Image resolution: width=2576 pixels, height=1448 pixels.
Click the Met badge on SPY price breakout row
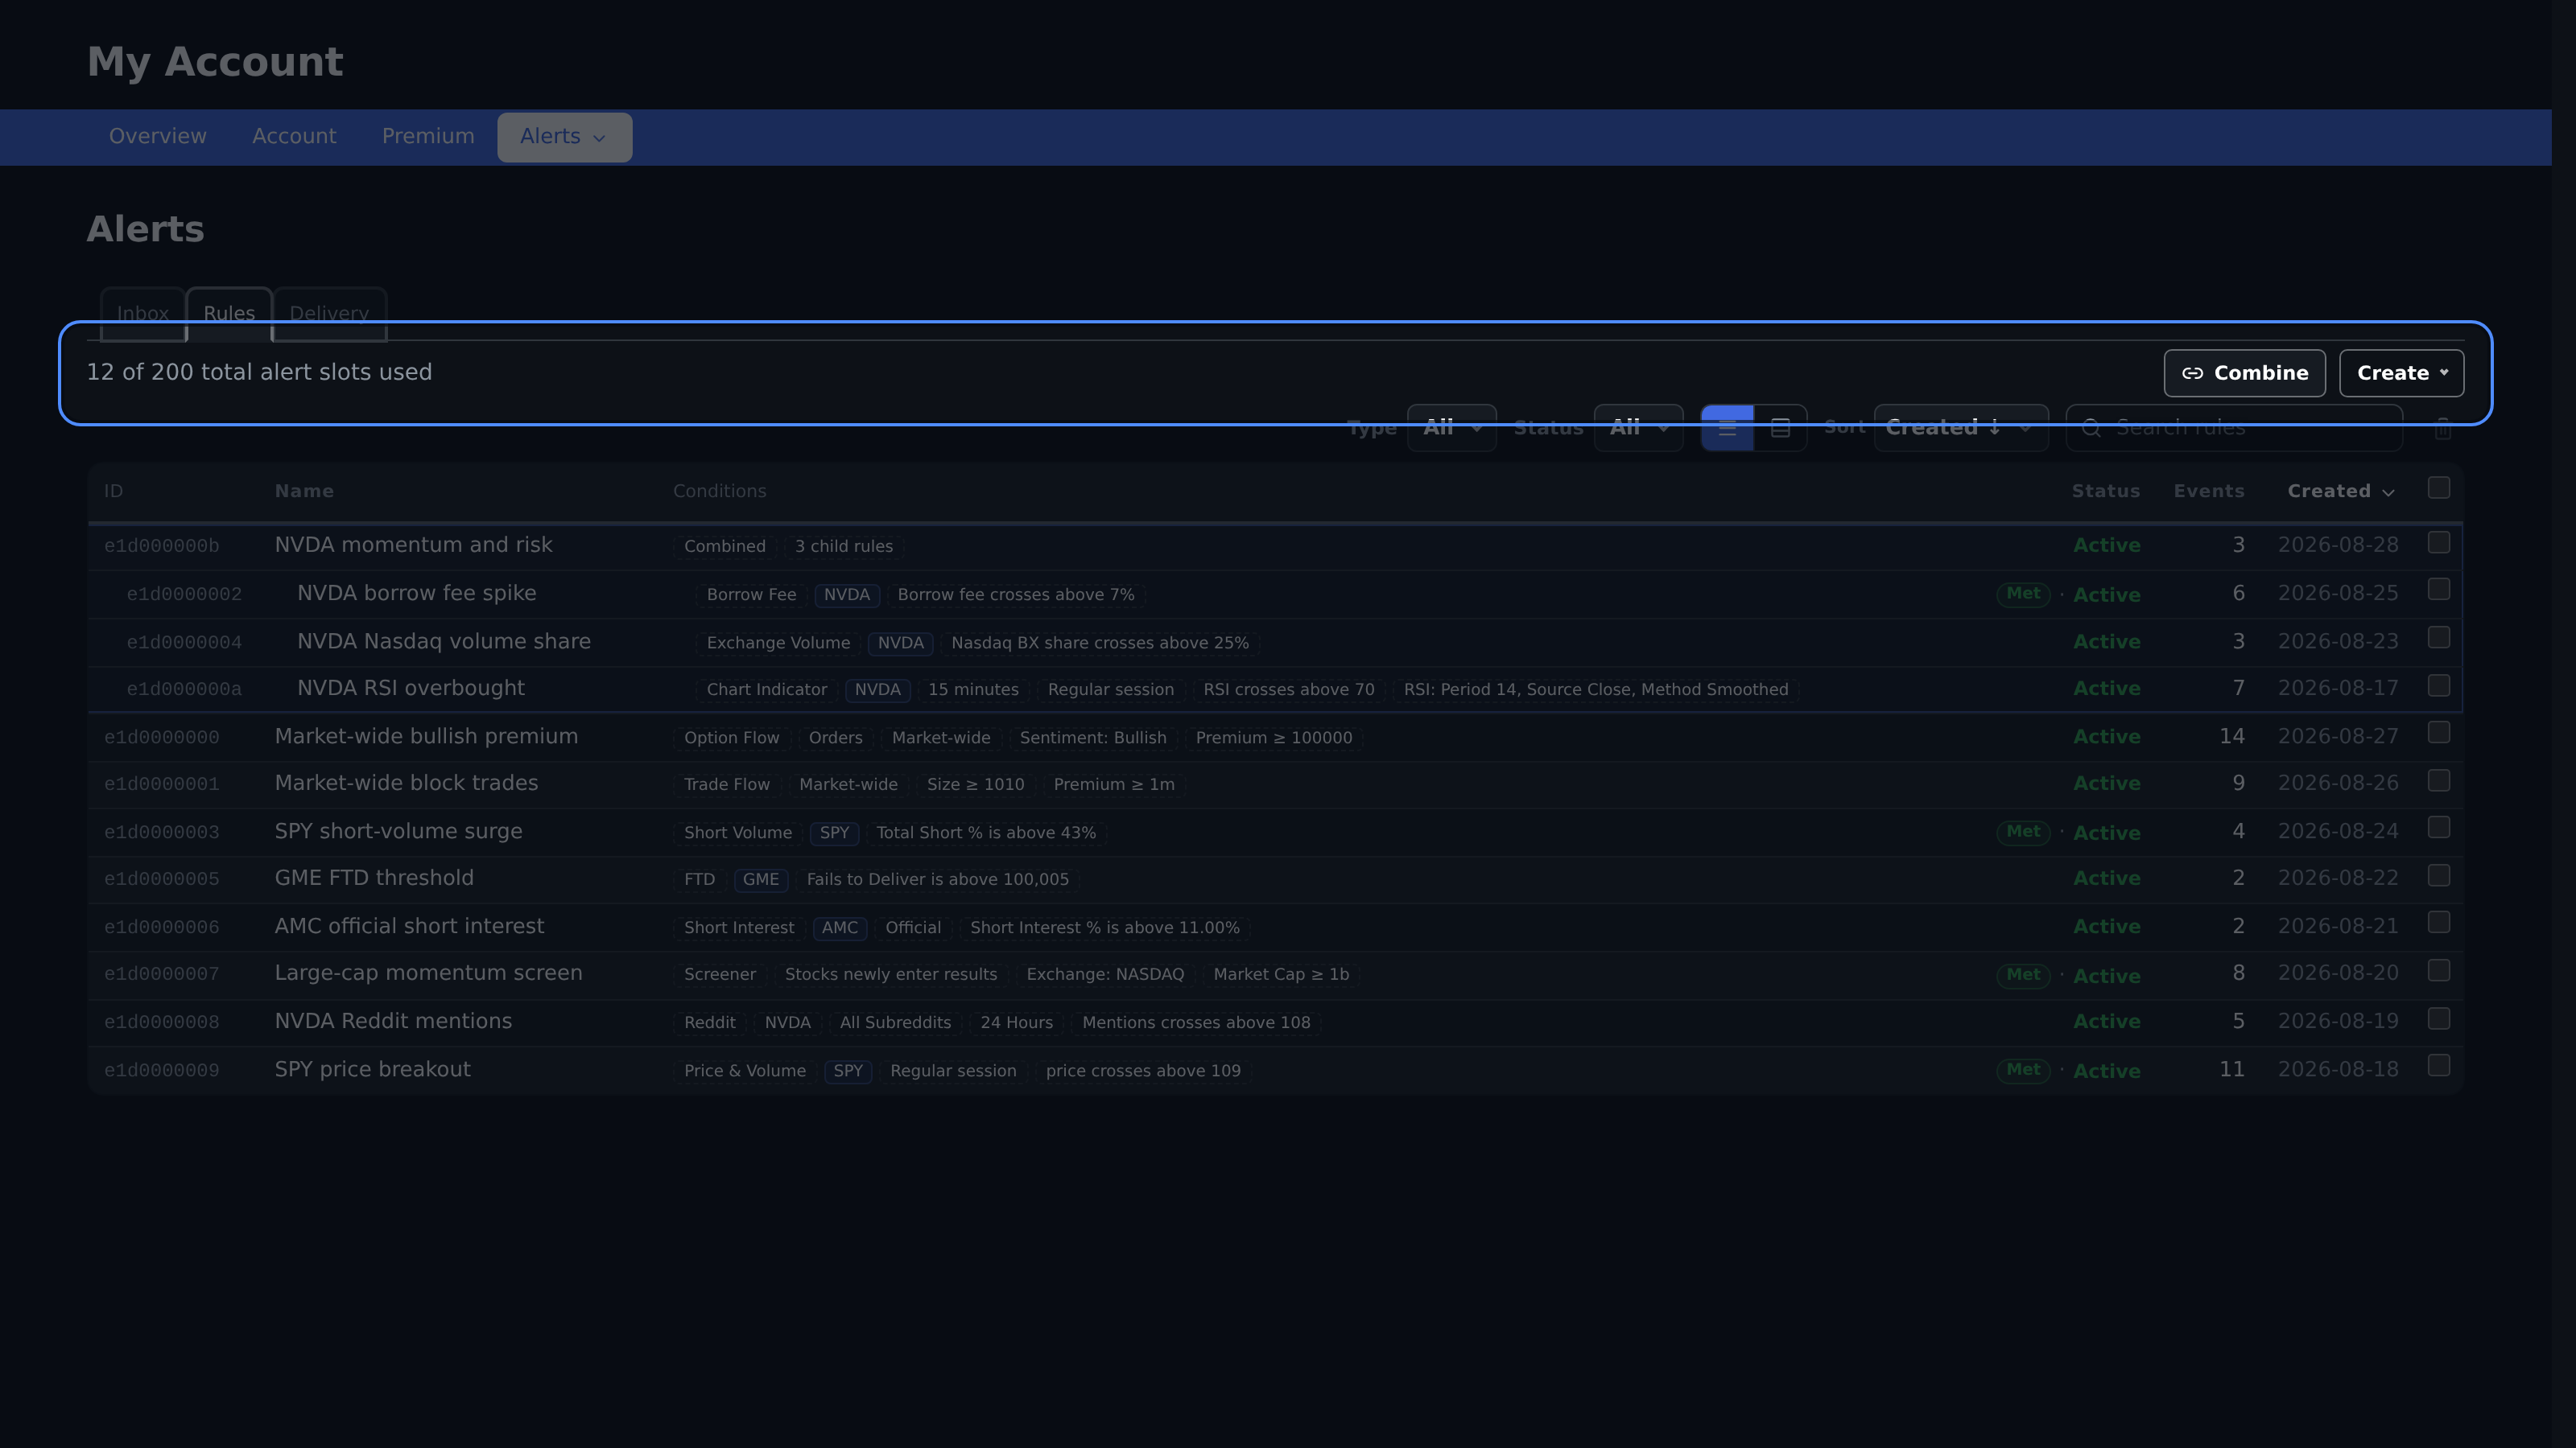(x=2023, y=1069)
